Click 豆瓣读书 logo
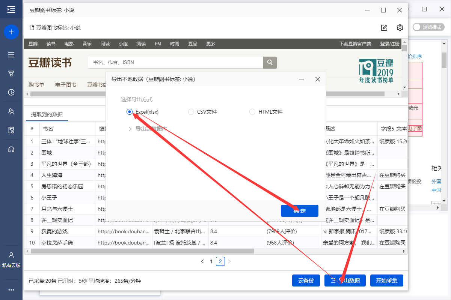 click(x=50, y=62)
